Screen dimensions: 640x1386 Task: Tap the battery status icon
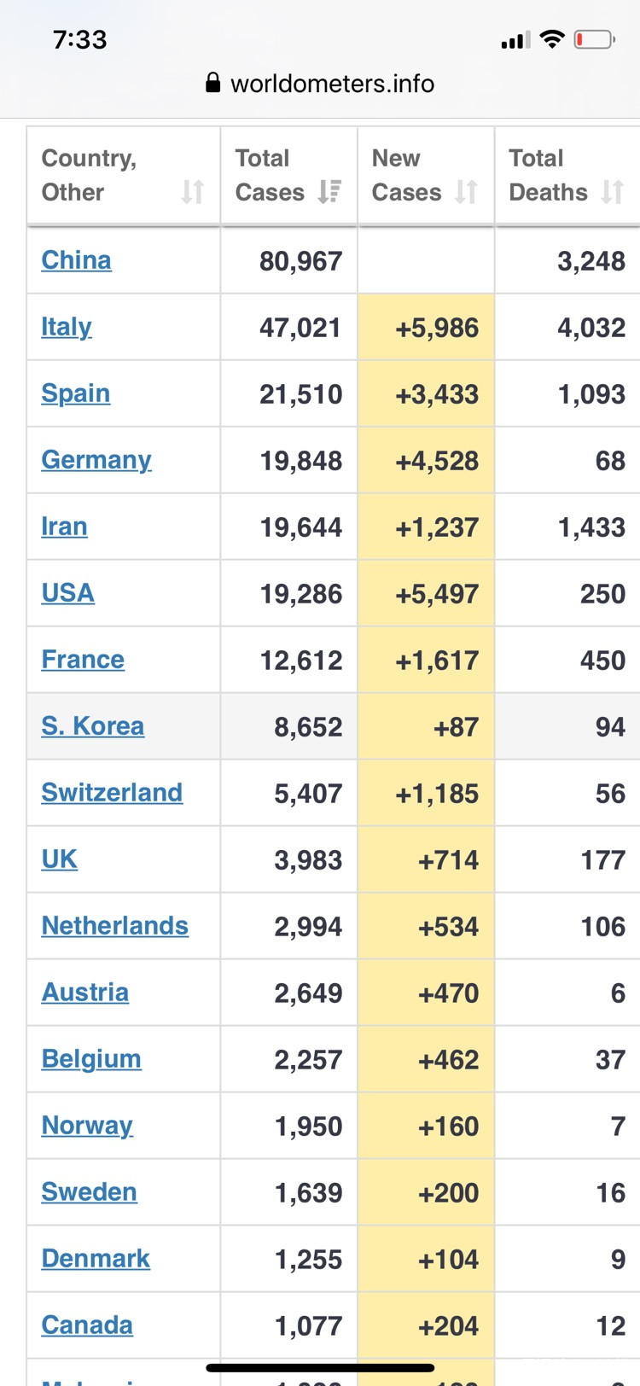click(x=594, y=39)
